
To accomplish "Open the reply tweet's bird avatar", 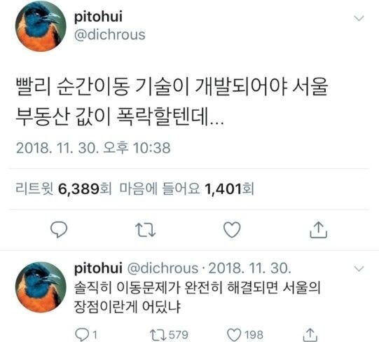I will point(41,287).
